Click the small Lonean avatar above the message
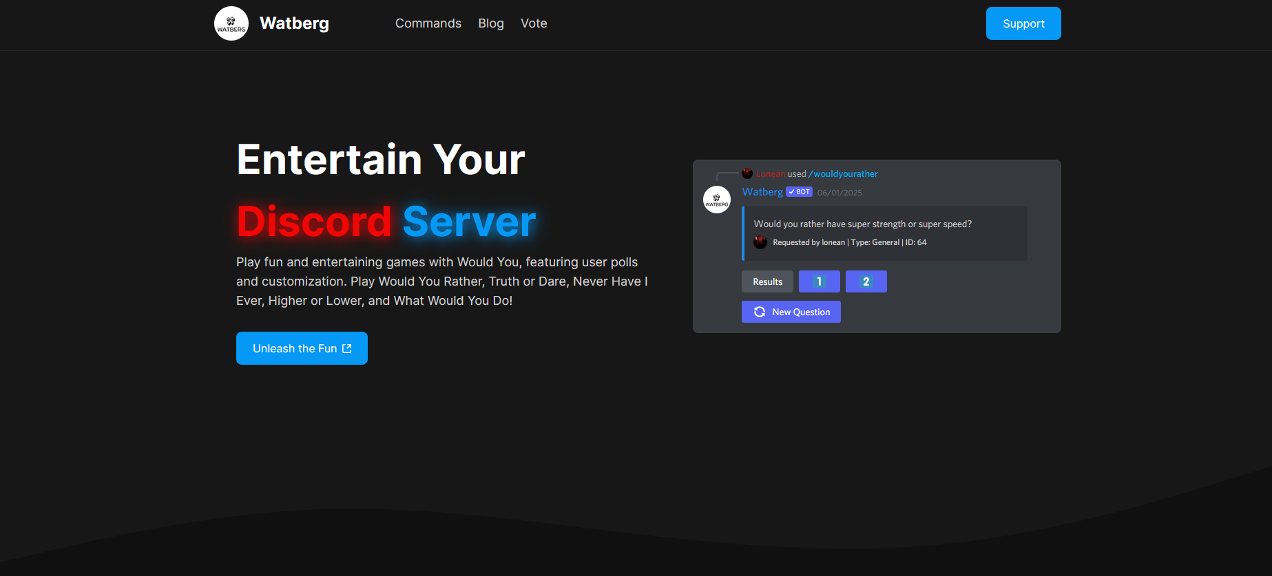Image resolution: width=1272 pixels, height=576 pixels. [x=747, y=173]
